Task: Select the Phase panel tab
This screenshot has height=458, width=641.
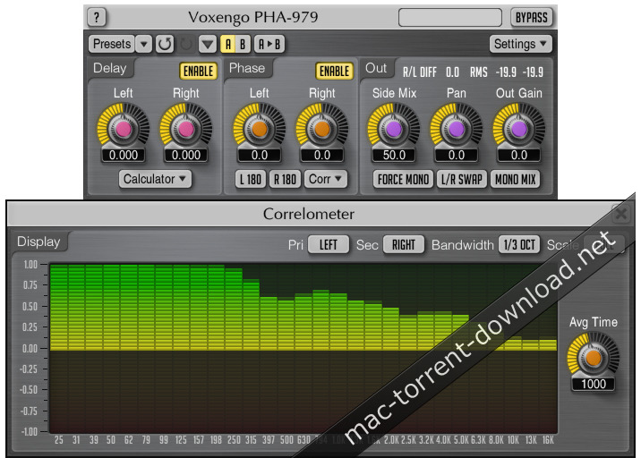Action: pyautogui.click(x=247, y=68)
